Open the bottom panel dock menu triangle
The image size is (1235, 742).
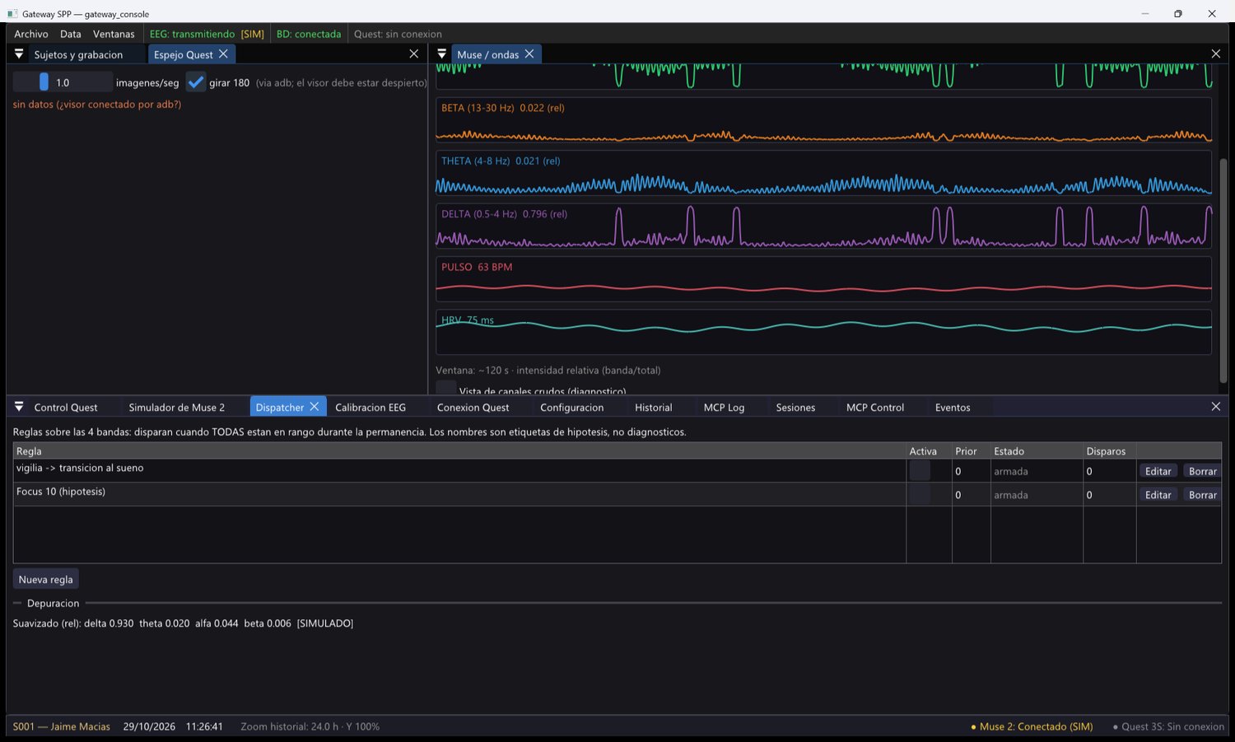point(19,407)
